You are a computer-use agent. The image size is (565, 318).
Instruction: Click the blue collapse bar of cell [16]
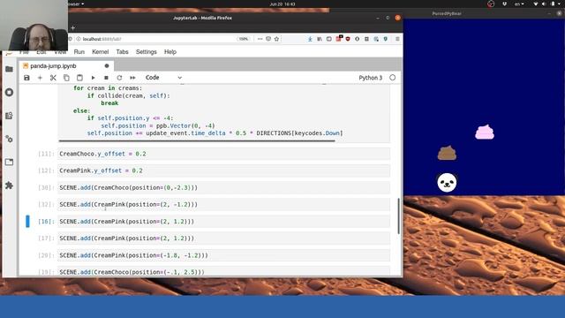coord(27,222)
